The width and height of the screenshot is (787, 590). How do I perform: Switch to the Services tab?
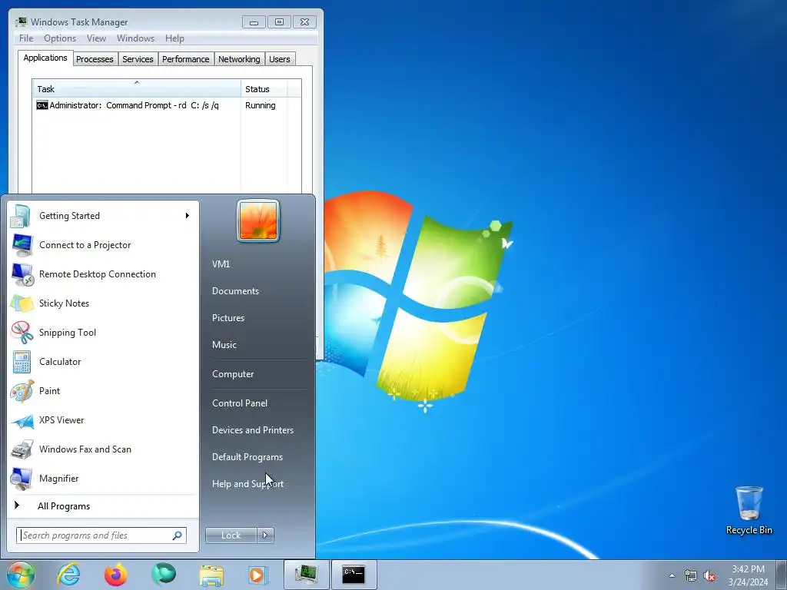(138, 59)
